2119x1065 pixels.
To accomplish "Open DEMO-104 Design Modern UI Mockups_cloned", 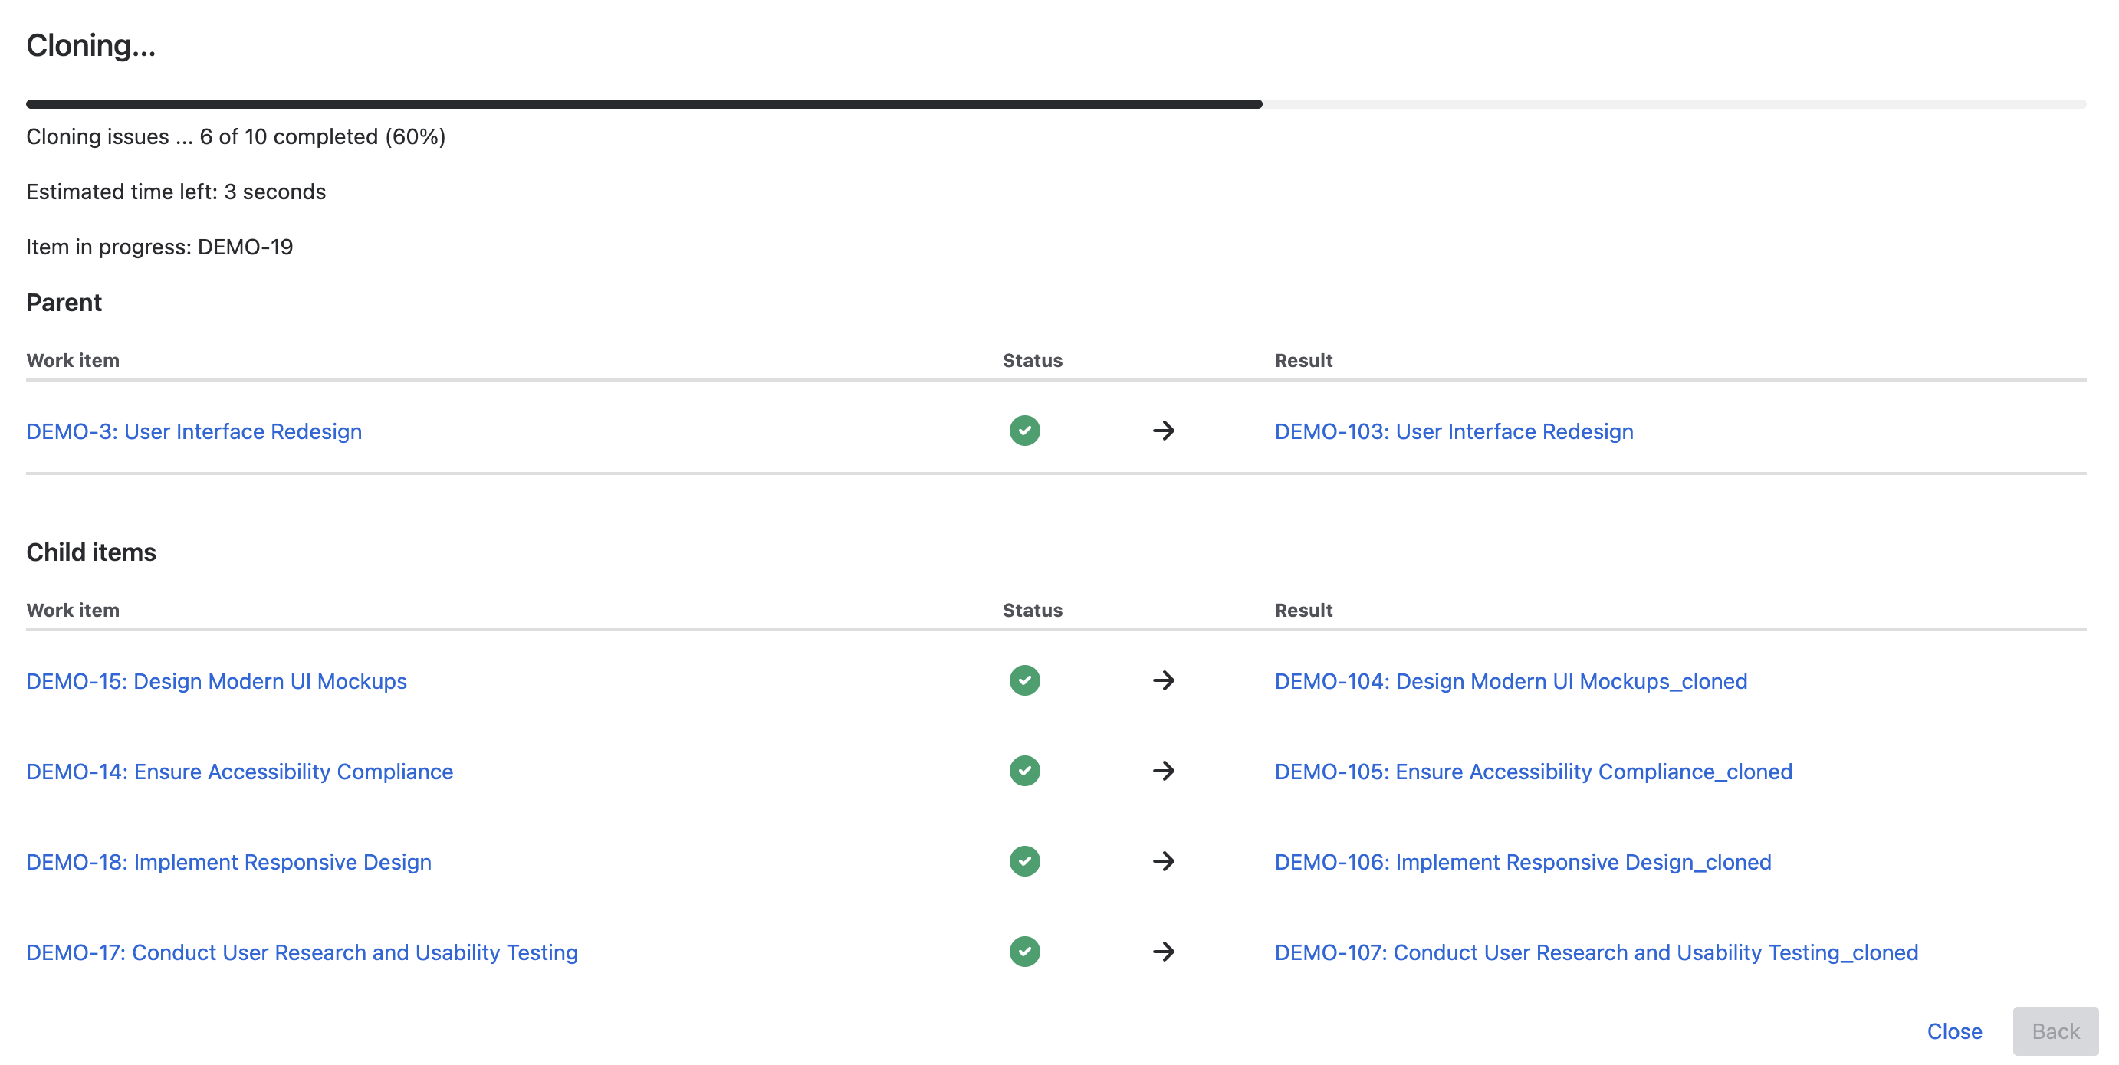I will pyautogui.click(x=1510, y=682).
